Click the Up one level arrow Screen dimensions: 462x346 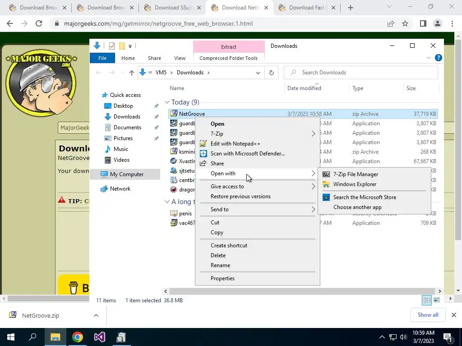(131, 73)
